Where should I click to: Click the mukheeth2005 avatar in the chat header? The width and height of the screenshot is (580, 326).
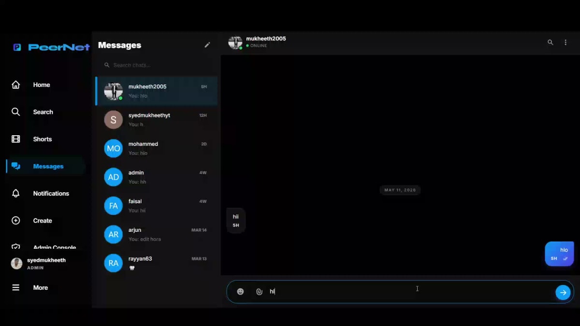[x=235, y=43]
